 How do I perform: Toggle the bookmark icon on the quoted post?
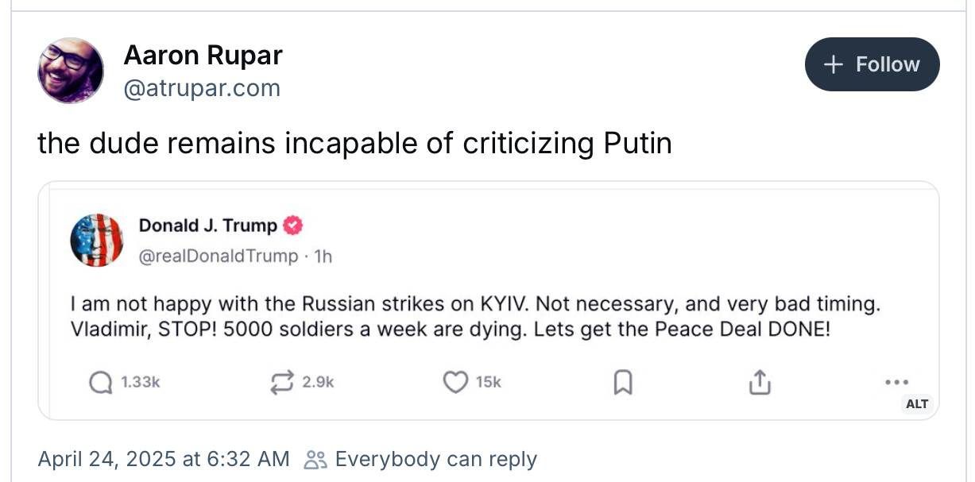click(623, 383)
